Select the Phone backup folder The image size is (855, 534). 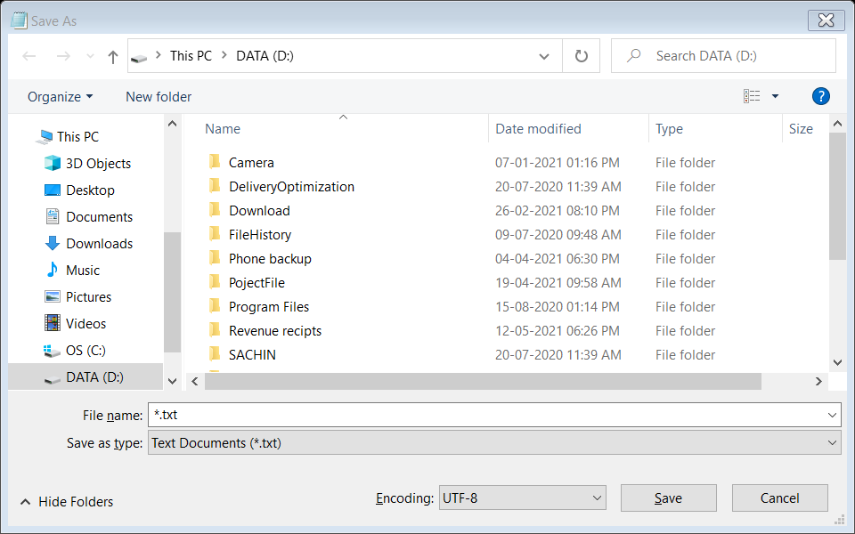click(270, 259)
